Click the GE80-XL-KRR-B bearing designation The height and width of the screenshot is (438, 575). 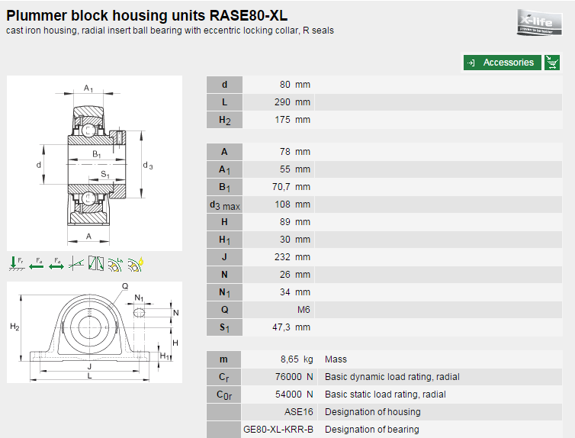[x=278, y=430]
